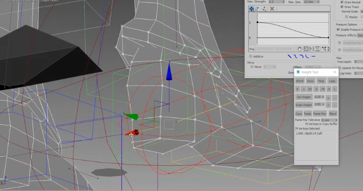Click the Max. Size spinner arrows
Screen dimensions: 363x191
[x=318, y=2]
